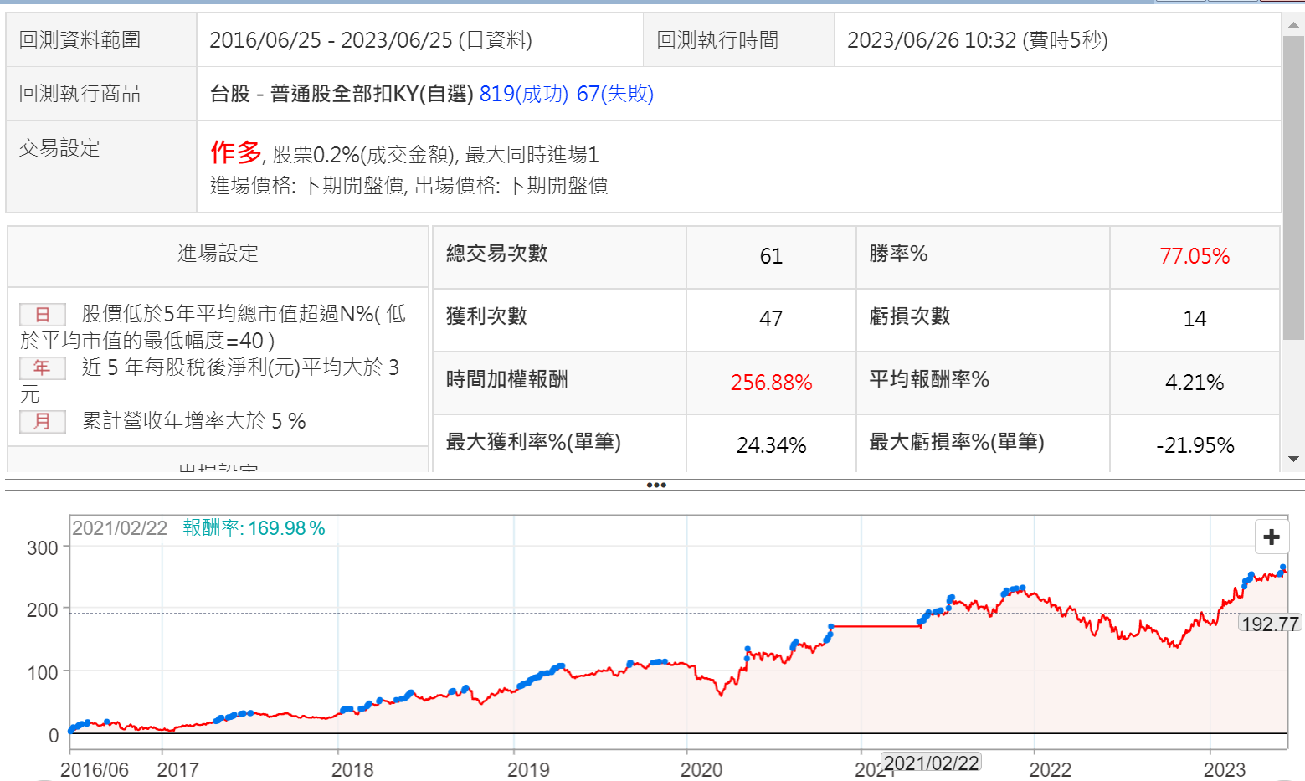Click the 192.77 value label on chart
Viewport: 1305px width, 781px height.
point(1269,624)
